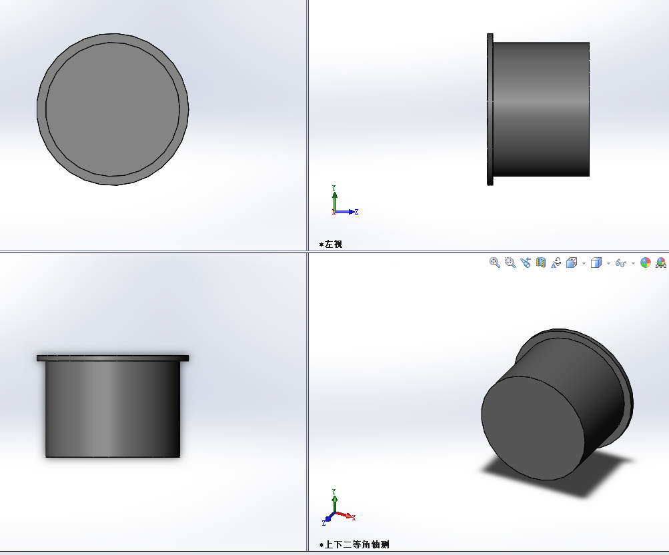The width and height of the screenshot is (669, 555).
Task: Open the Dynamic Annotation Views icon
Action: pyautogui.click(x=556, y=263)
